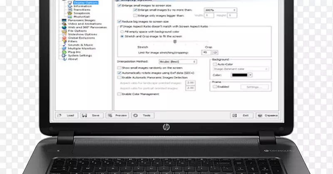Enable Enlarge only images bigger than
The height and width of the screenshot is (174, 333).
coord(135,15)
